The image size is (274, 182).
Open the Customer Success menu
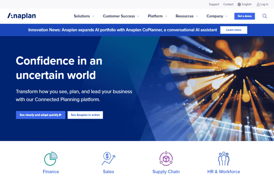pyautogui.click(x=119, y=16)
